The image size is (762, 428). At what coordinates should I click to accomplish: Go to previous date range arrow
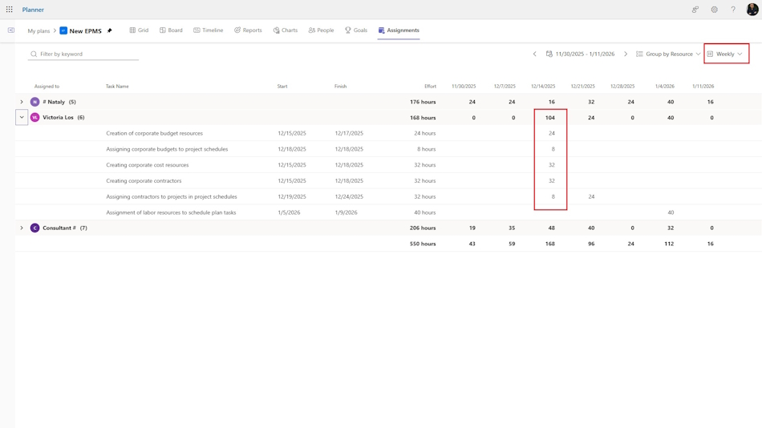[x=534, y=54]
